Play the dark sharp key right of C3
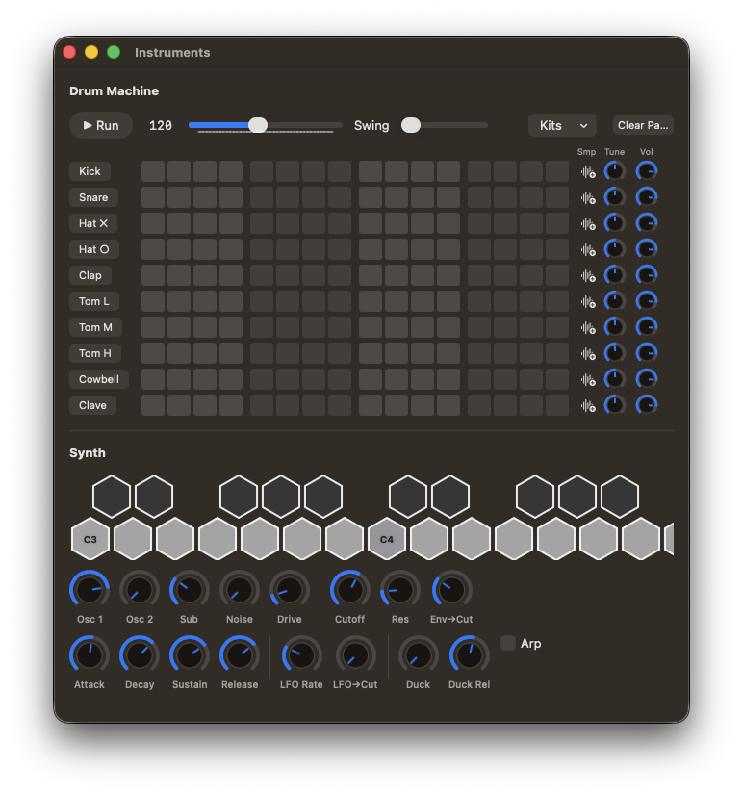The width and height of the screenshot is (743, 794). pos(112,497)
